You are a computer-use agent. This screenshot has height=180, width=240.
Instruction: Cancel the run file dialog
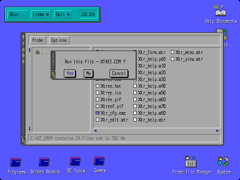(119, 73)
